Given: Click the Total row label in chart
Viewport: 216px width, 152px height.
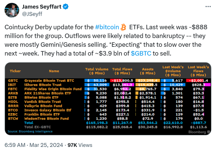Looking at the screenshot, I should click(29, 123).
